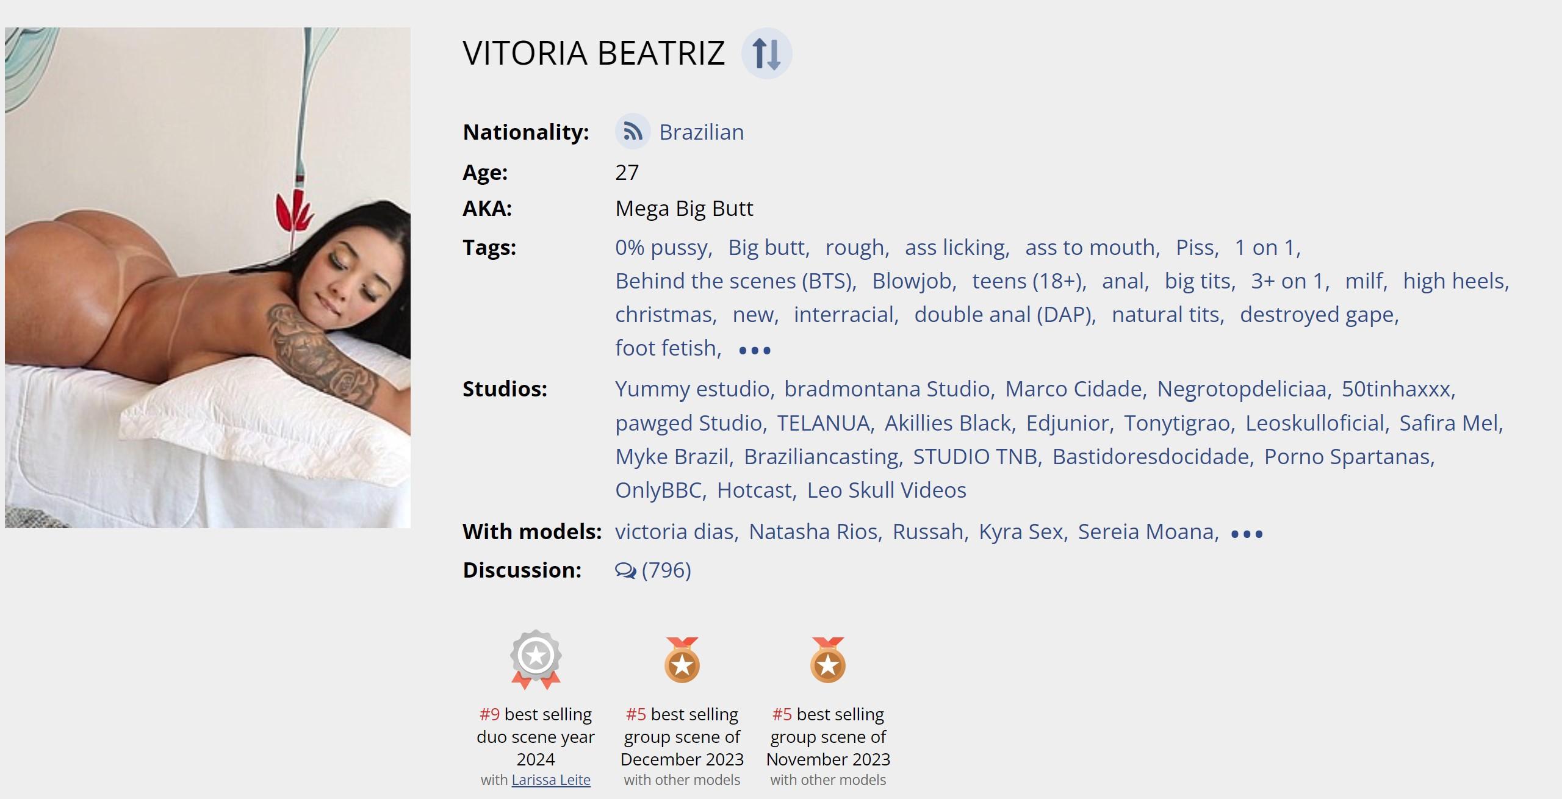Select the christmas tag
1562x799 pixels.
tap(664, 315)
